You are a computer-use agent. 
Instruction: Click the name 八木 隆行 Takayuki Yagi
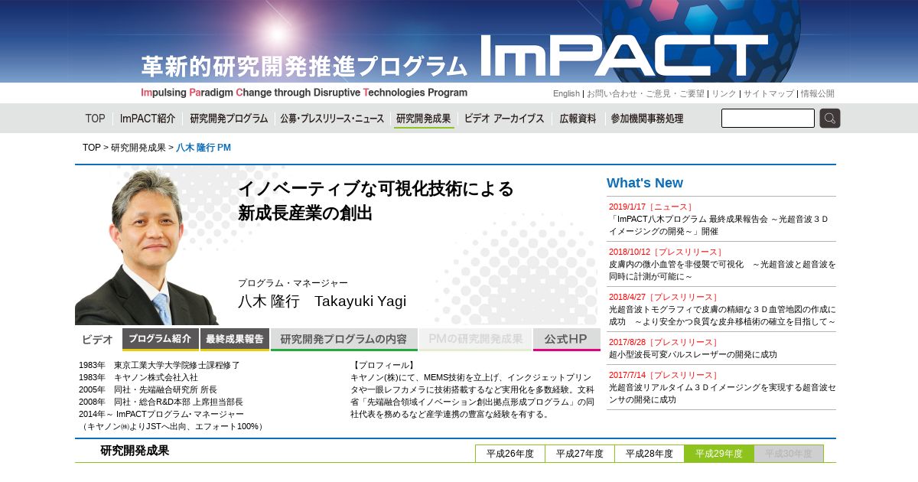click(322, 301)
